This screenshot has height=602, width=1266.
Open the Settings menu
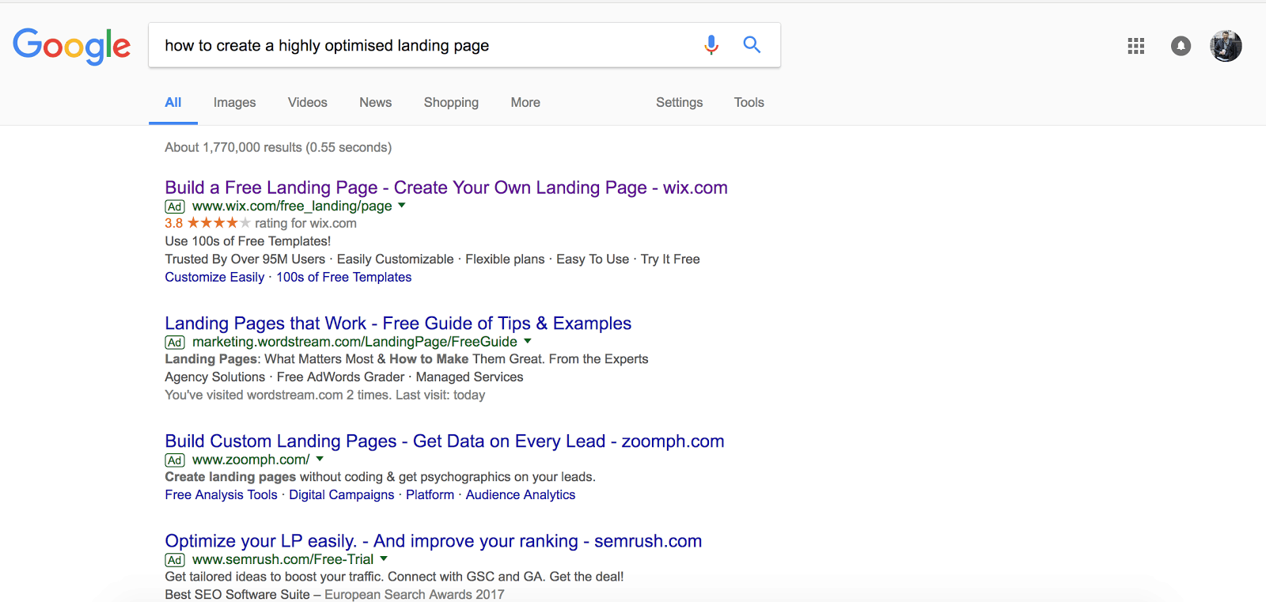point(679,102)
